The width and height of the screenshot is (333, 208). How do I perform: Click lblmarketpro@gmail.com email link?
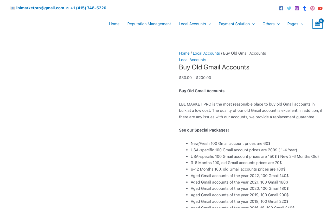(x=40, y=8)
